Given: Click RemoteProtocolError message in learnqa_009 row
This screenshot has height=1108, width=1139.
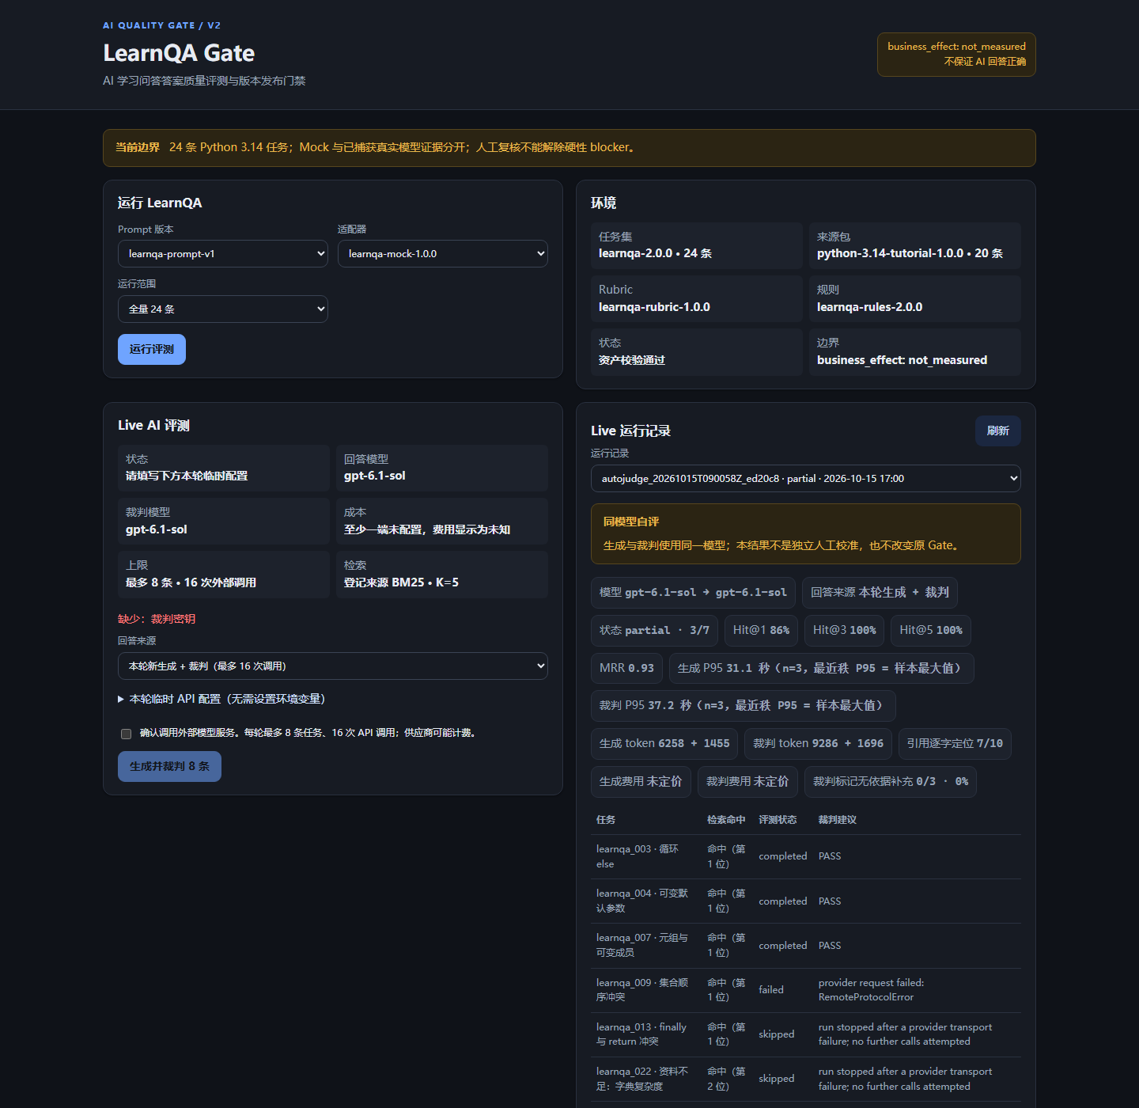Looking at the screenshot, I should [866, 997].
